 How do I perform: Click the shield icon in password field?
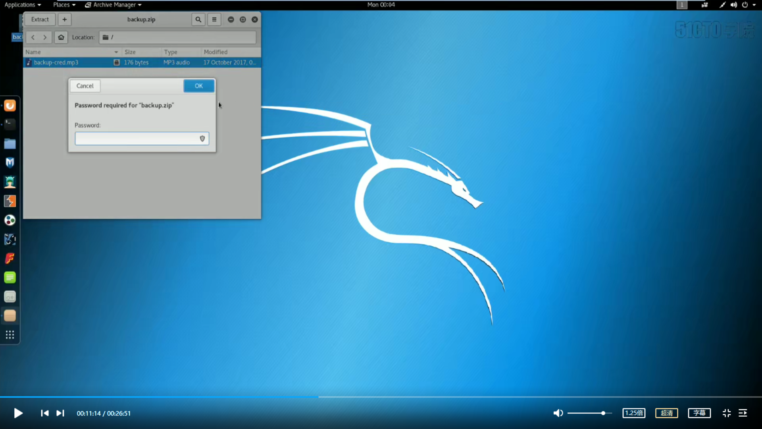(202, 139)
